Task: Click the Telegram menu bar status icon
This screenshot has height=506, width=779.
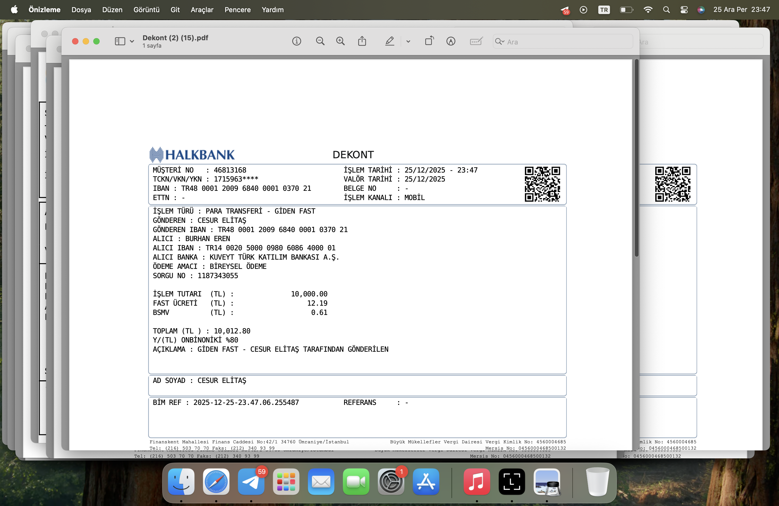Action: point(565,10)
